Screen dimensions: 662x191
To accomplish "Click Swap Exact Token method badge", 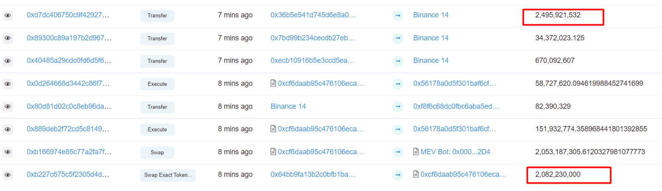I will pyautogui.click(x=168, y=175).
